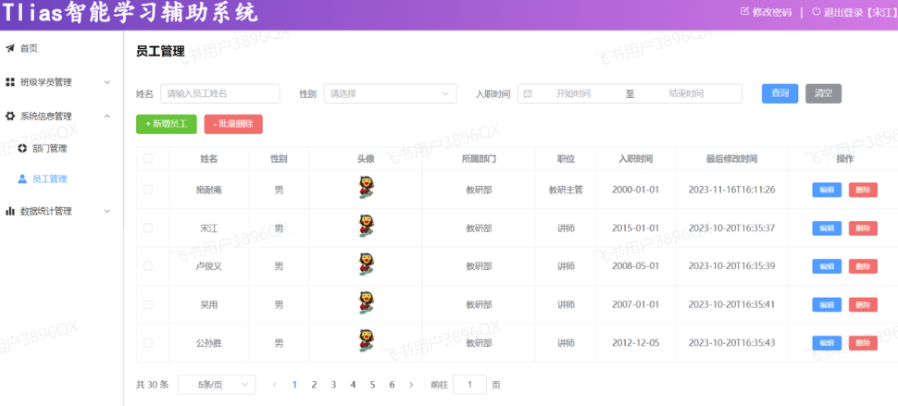Viewport: 898px width, 406px height.
Task: Toggle the select-all checkbox in table header
Action: click(148, 158)
